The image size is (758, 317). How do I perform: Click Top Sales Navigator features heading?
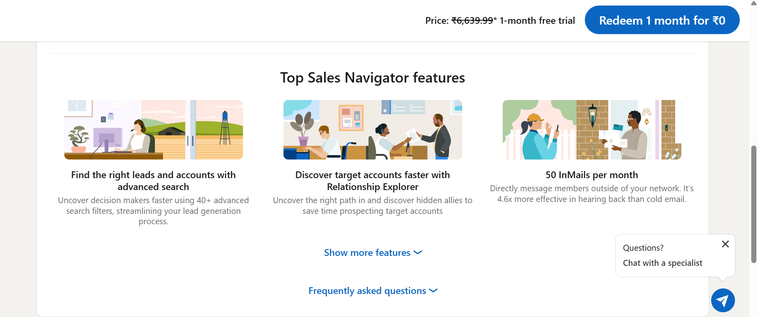click(372, 78)
